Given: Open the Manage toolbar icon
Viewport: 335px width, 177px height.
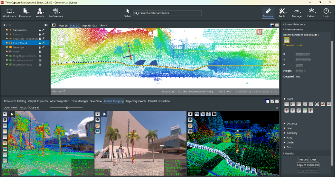Looking at the screenshot, I should (297, 11).
